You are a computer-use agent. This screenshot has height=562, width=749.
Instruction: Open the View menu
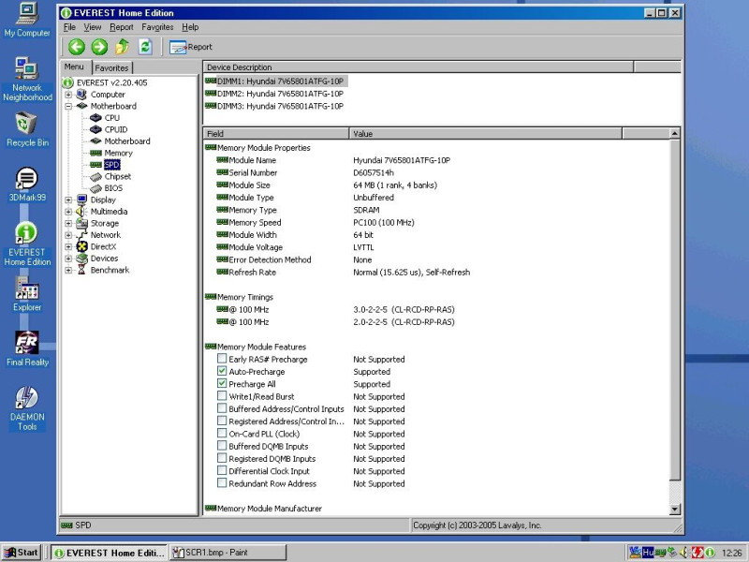[92, 27]
